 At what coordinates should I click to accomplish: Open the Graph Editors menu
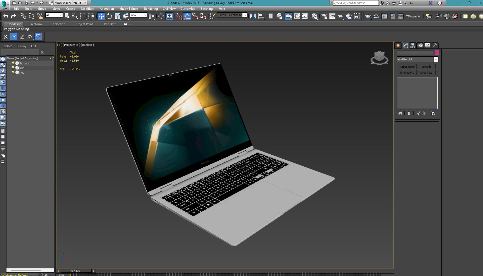[129, 9]
